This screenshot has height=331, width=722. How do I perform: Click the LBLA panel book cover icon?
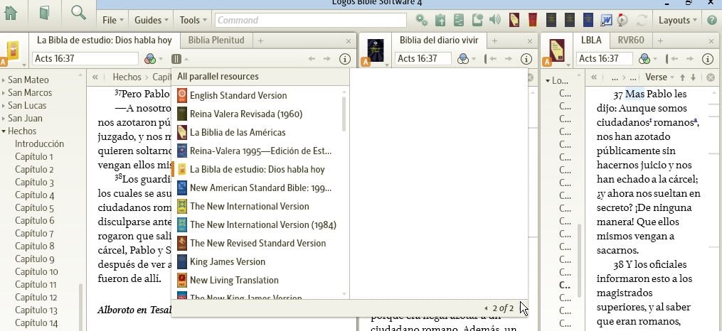[557, 50]
